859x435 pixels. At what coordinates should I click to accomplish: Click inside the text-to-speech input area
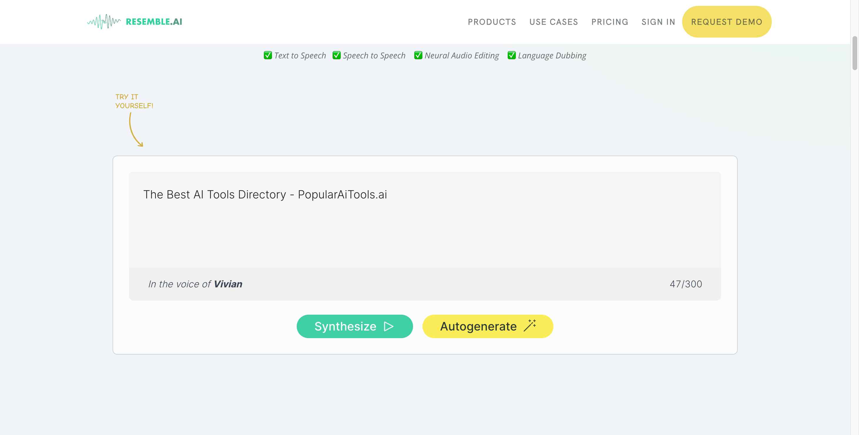tap(425, 220)
